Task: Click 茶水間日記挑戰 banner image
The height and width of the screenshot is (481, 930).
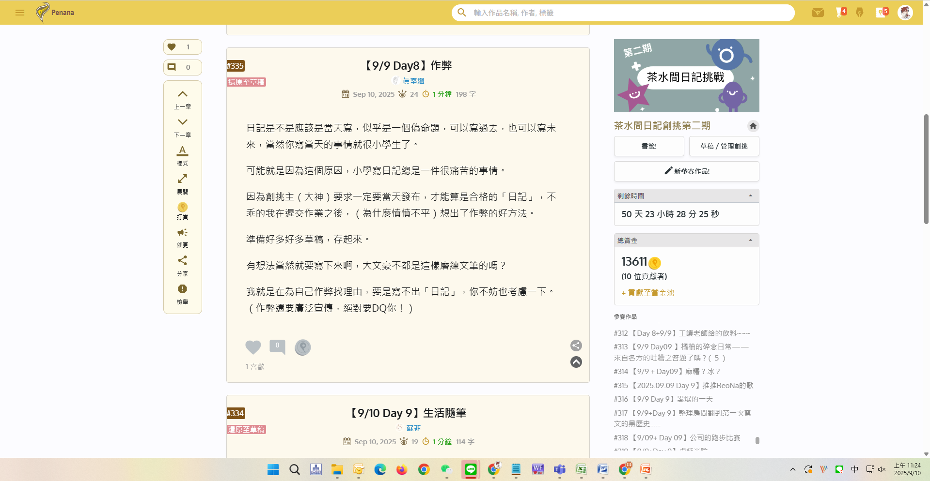Action: 686,75
